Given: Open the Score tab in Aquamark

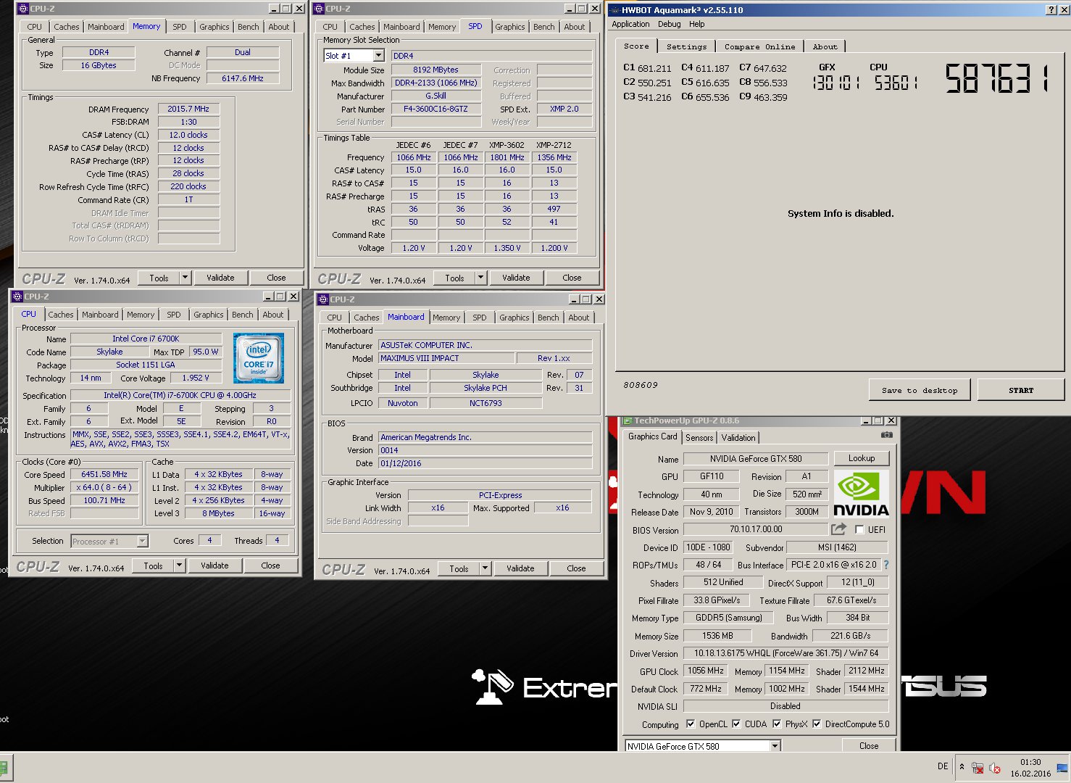Looking at the screenshot, I should pyautogui.click(x=636, y=46).
